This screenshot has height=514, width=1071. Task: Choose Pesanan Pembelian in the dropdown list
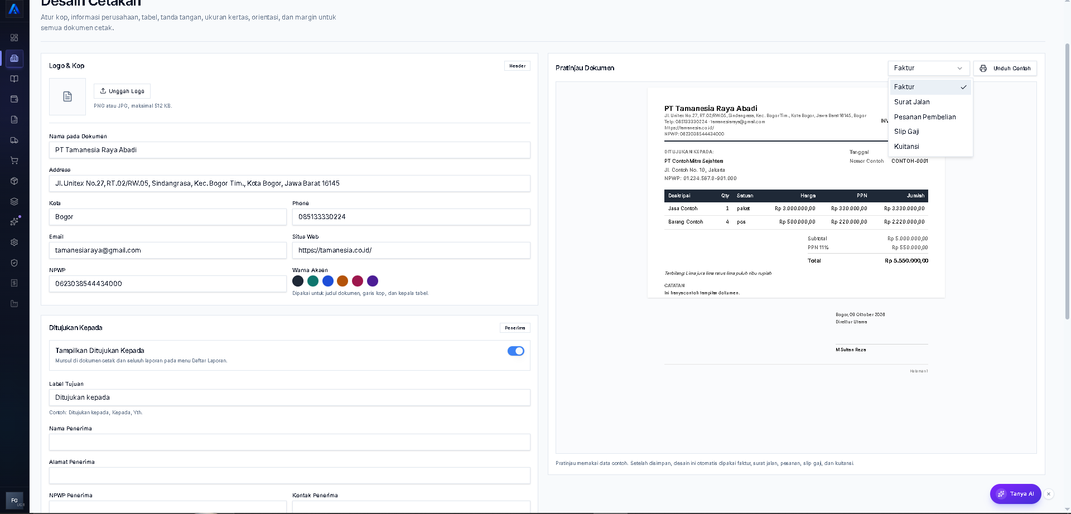coord(930,117)
